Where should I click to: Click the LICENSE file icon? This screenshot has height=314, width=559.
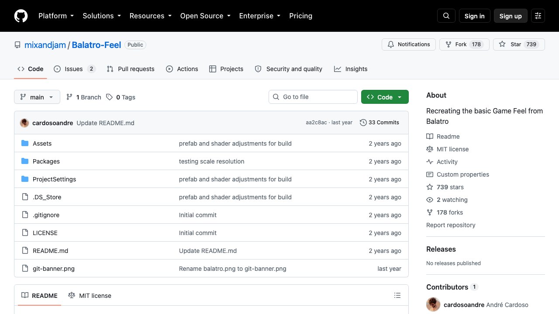(25, 233)
